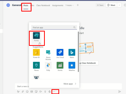
Task: Open More apps link
Action: [x=68, y=84]
